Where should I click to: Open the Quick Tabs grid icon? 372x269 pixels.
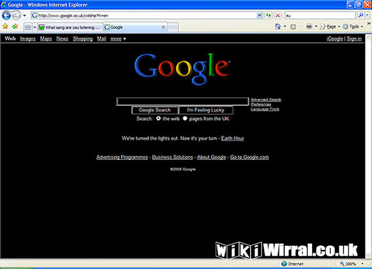(28, 27)
